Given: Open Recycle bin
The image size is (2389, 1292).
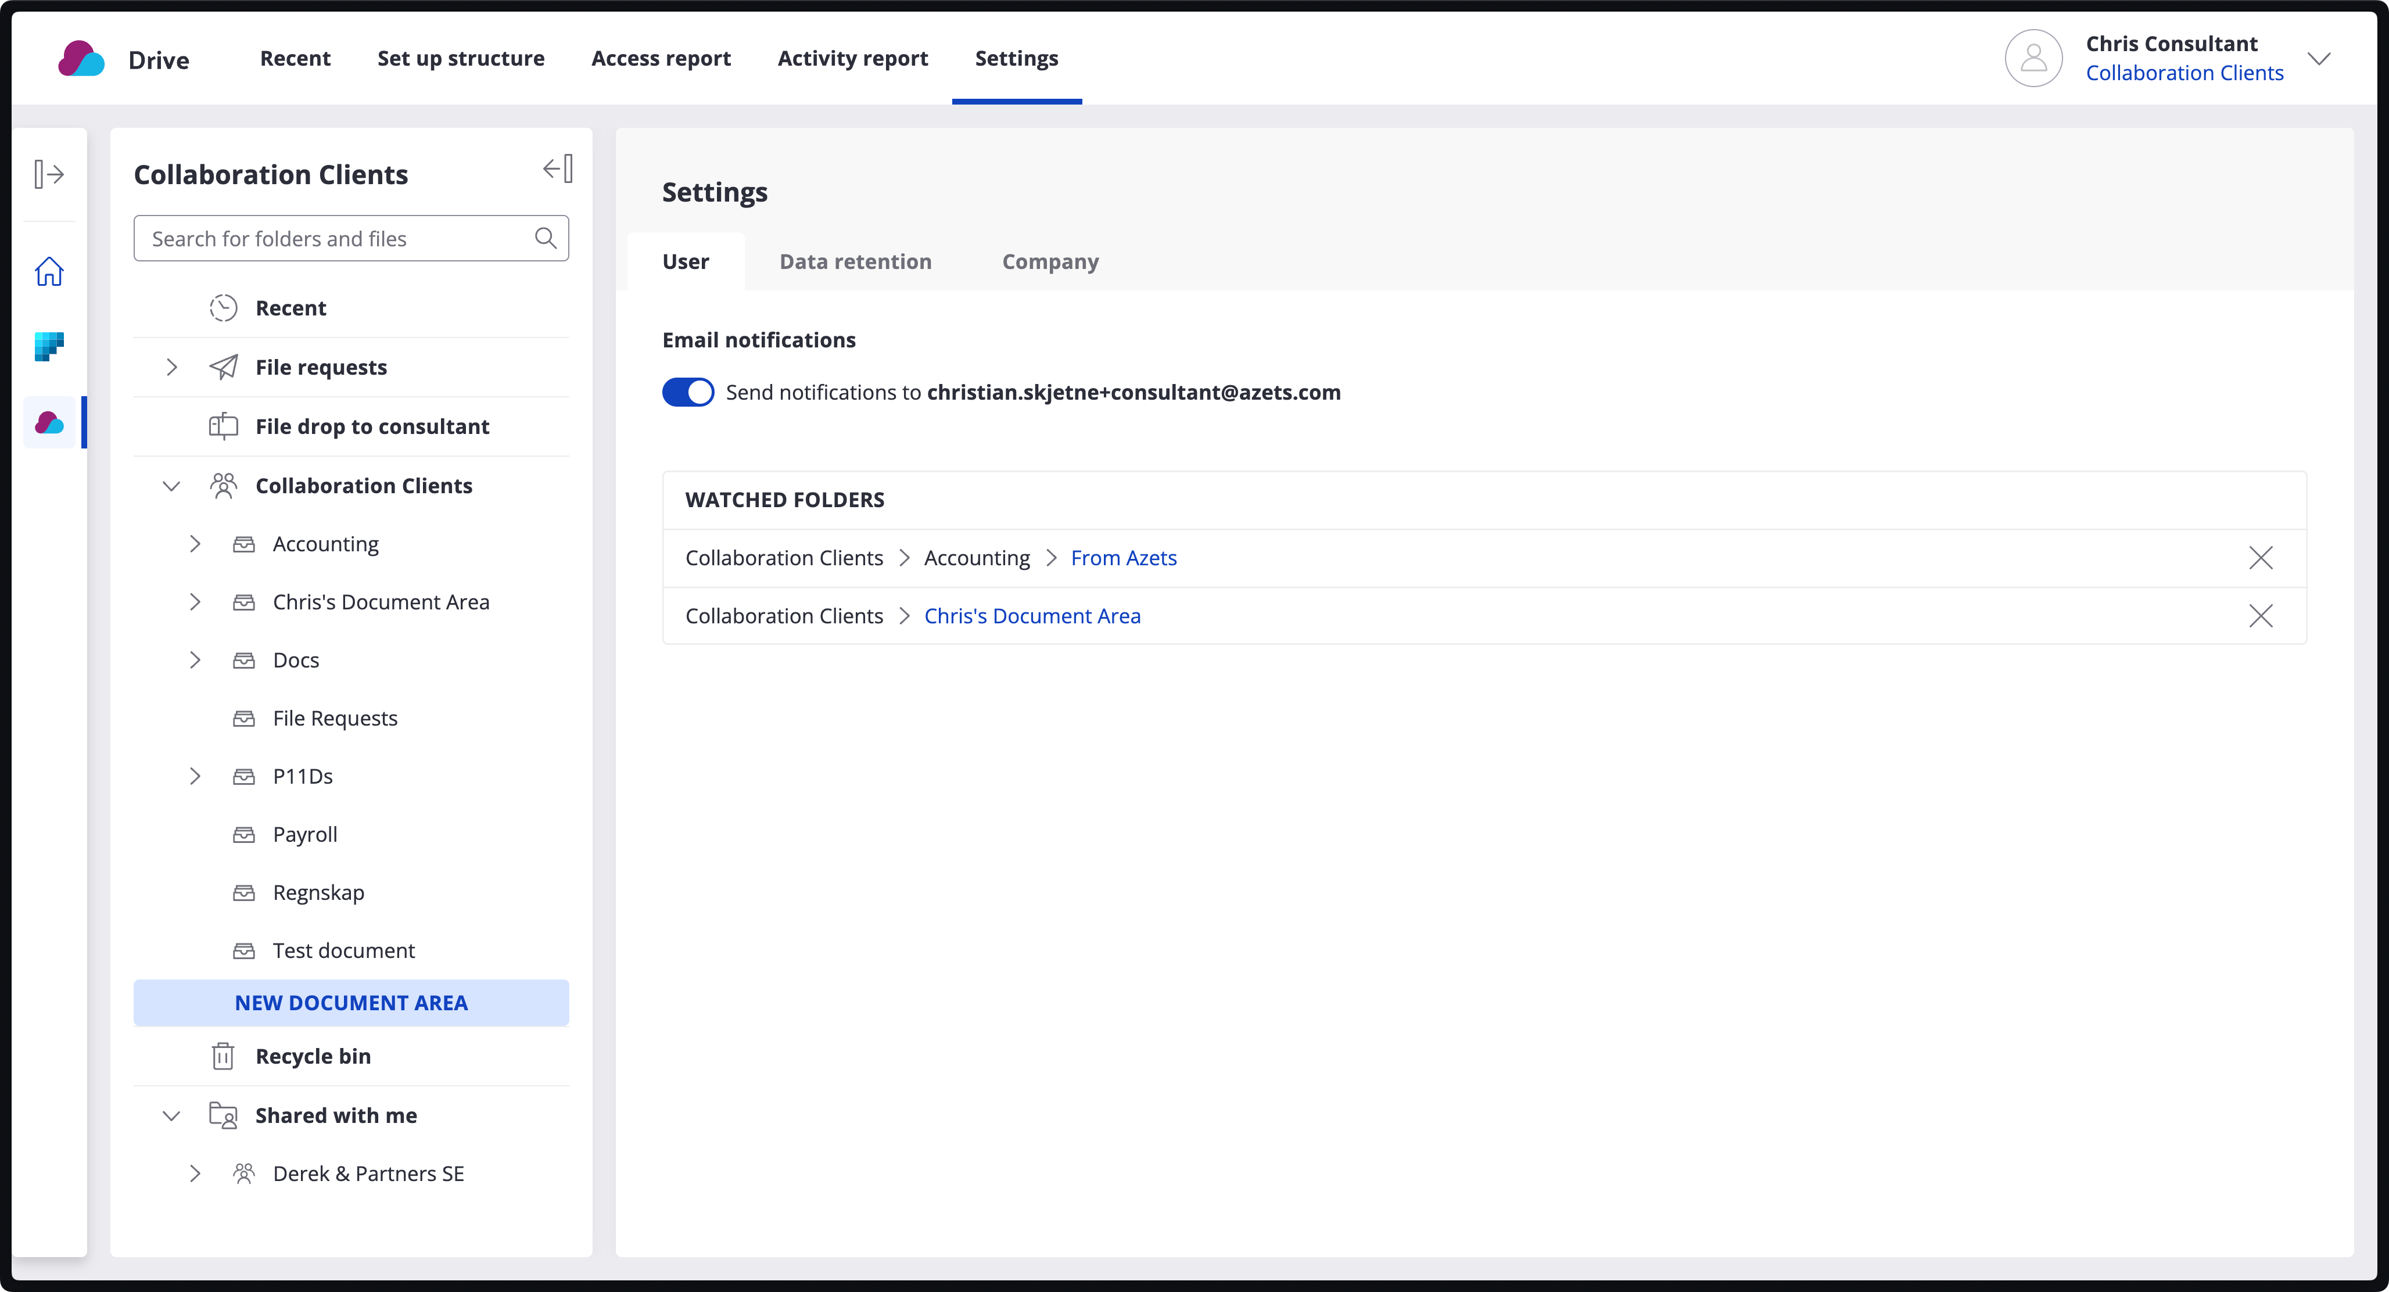Looking at the screenshot, I should pyautogui.click(x=313, y=1056).
